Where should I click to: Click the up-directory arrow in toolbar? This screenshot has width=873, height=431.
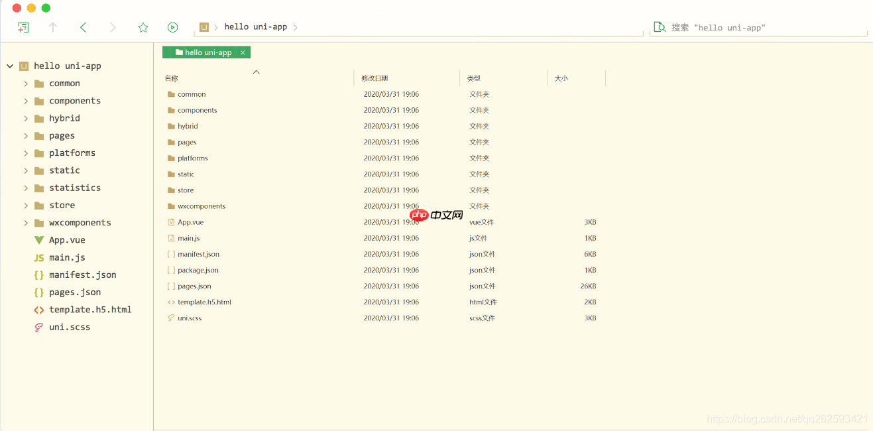click(53, 27)
